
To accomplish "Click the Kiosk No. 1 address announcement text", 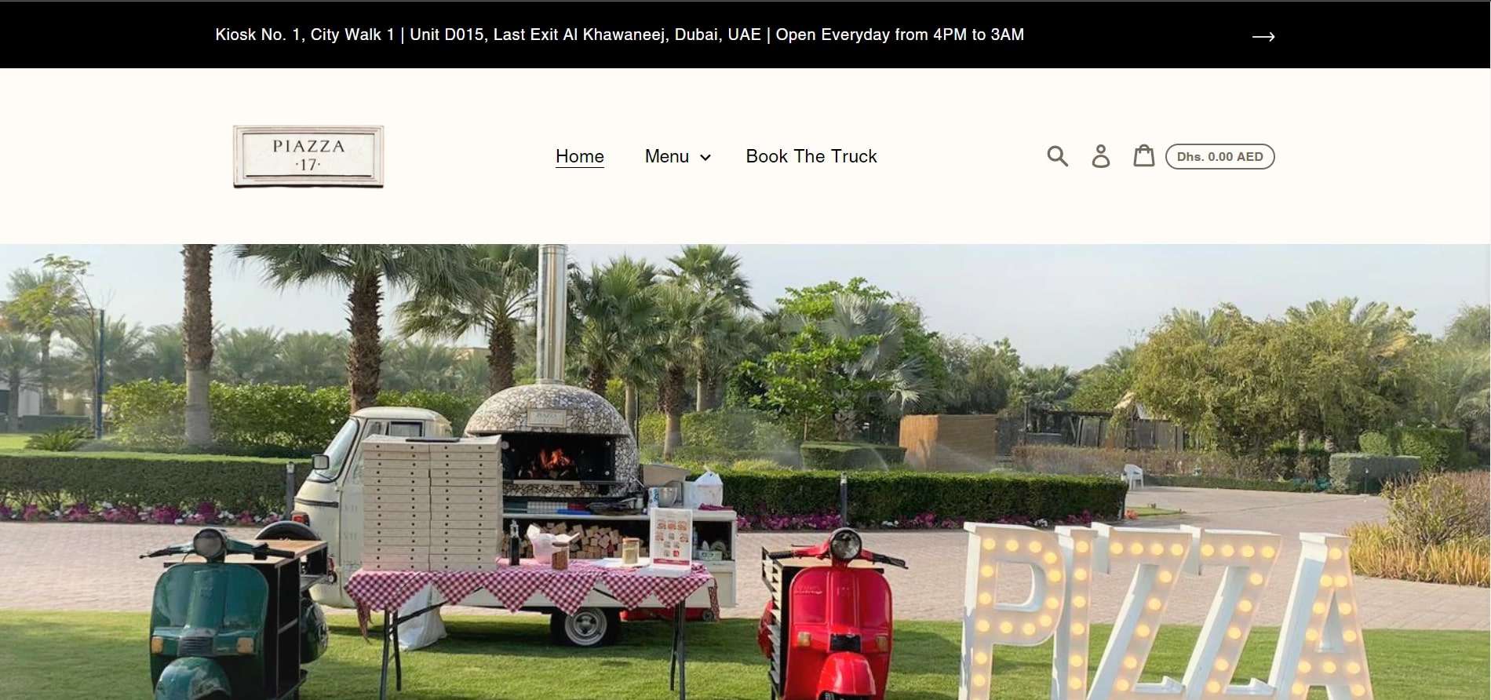I will tap(619, 35).
